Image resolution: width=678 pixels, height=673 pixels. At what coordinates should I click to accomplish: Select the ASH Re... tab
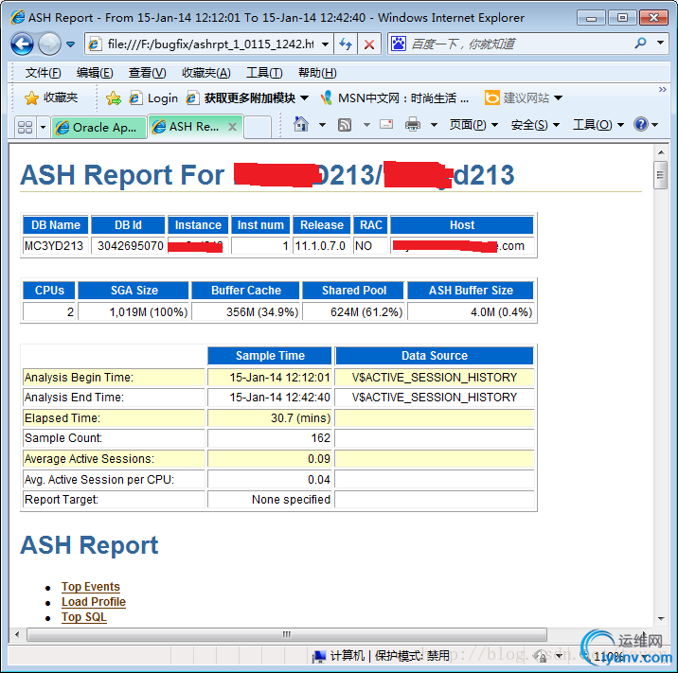point(187,127)
